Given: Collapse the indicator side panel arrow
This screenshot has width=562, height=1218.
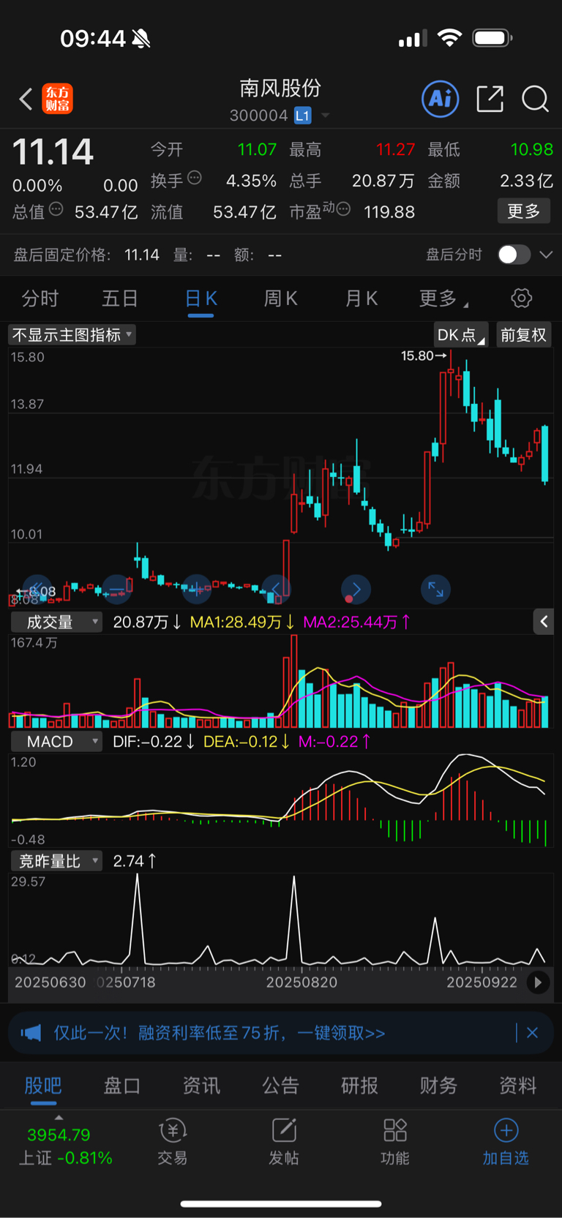Looking at the screenshot, I should (x=544, y=622).
